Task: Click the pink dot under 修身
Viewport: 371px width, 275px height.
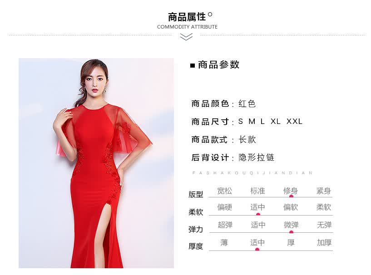Action: coord(291,196)
